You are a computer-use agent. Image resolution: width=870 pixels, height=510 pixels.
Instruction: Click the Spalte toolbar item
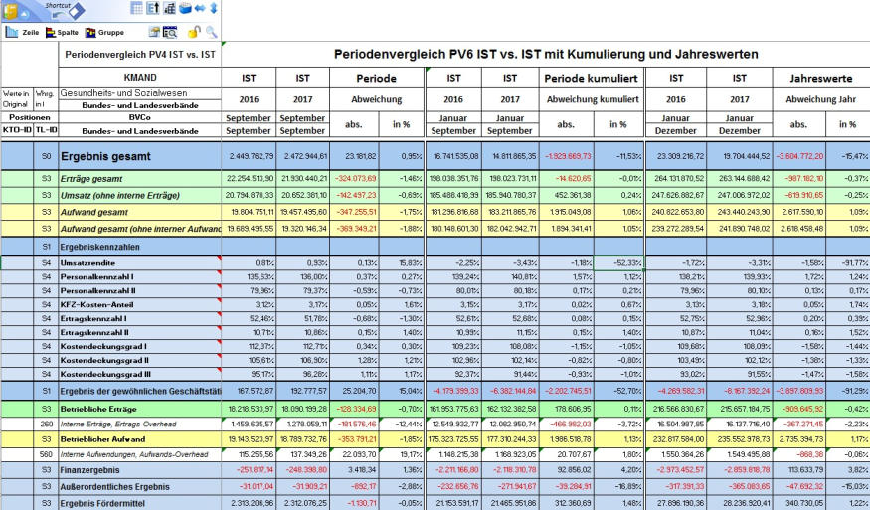click(60, 33)
